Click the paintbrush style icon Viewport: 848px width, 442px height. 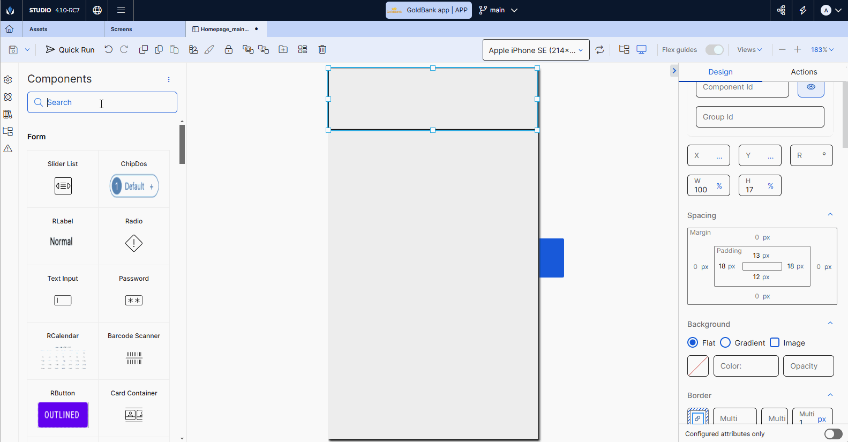coord(209,49)
